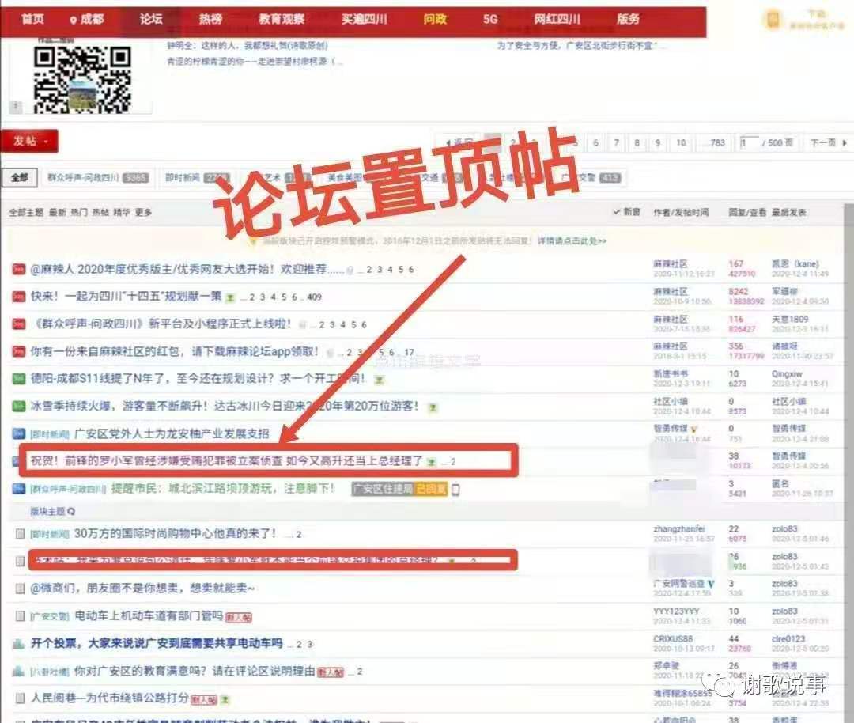Screen dimensions: 854x723
Task: Click the thread icon beside @微商们 post
Action: (21, 589)
